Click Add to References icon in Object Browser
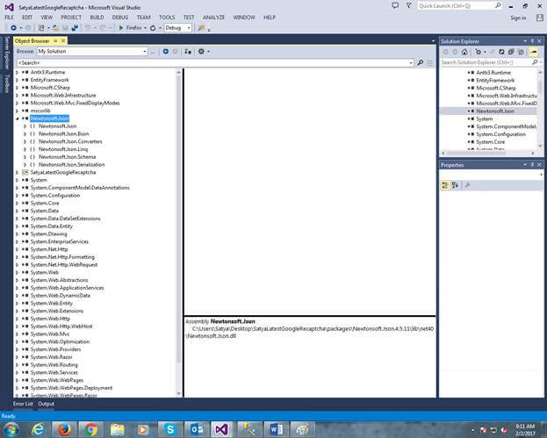Image resolution: width=547 pixels, height=438 pixels. click(x=188, y=51)
